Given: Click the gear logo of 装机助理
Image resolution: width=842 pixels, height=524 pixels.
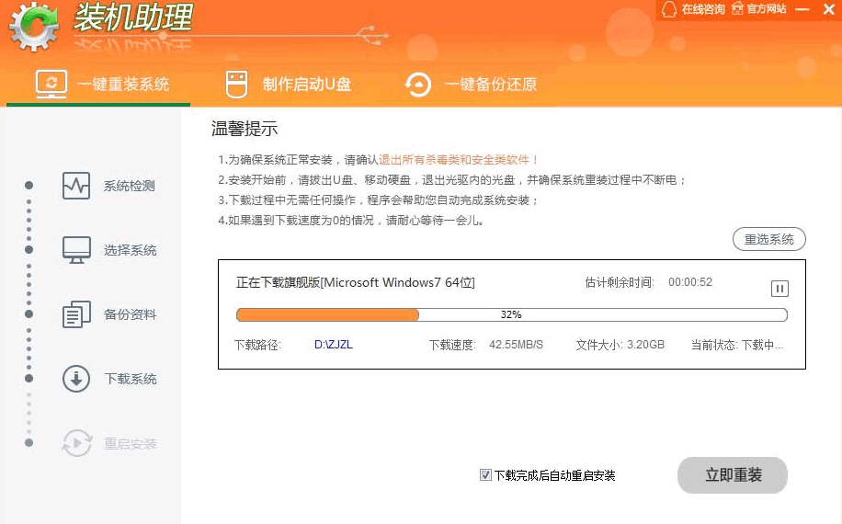Looking at the screenshot, I should click(34, 26).
